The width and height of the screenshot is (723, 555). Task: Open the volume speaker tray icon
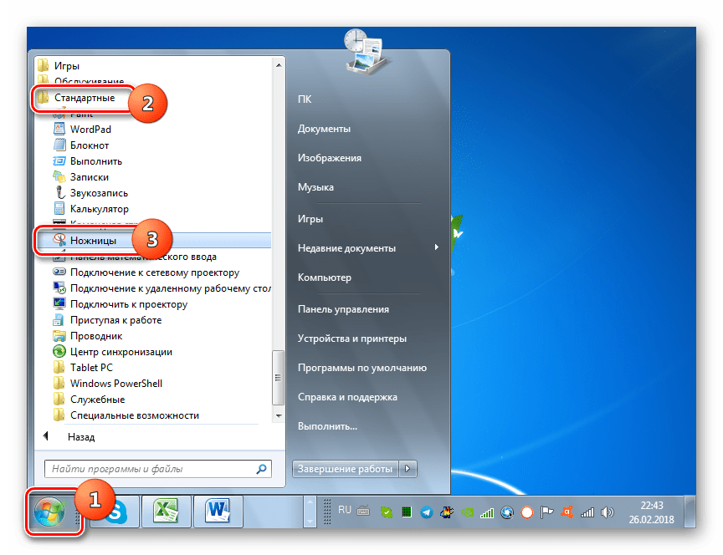(x=608, y=512)
